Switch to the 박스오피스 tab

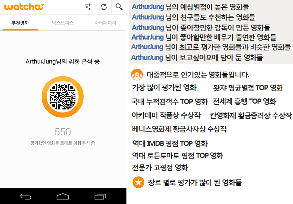(63, 23)
